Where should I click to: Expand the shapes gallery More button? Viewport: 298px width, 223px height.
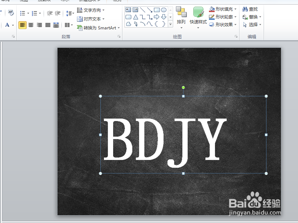pyautogui.click(x=171, y=24)
